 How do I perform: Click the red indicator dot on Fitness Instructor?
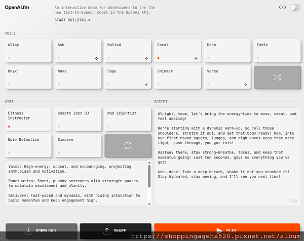pyautogui.click(x=9, y=127)
